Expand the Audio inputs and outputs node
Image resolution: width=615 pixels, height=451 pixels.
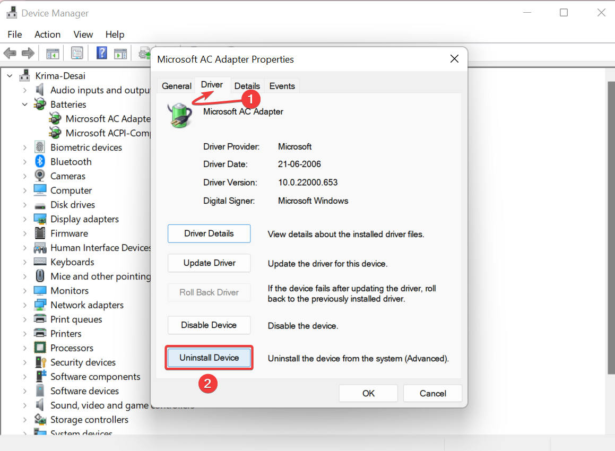(25, 90)
